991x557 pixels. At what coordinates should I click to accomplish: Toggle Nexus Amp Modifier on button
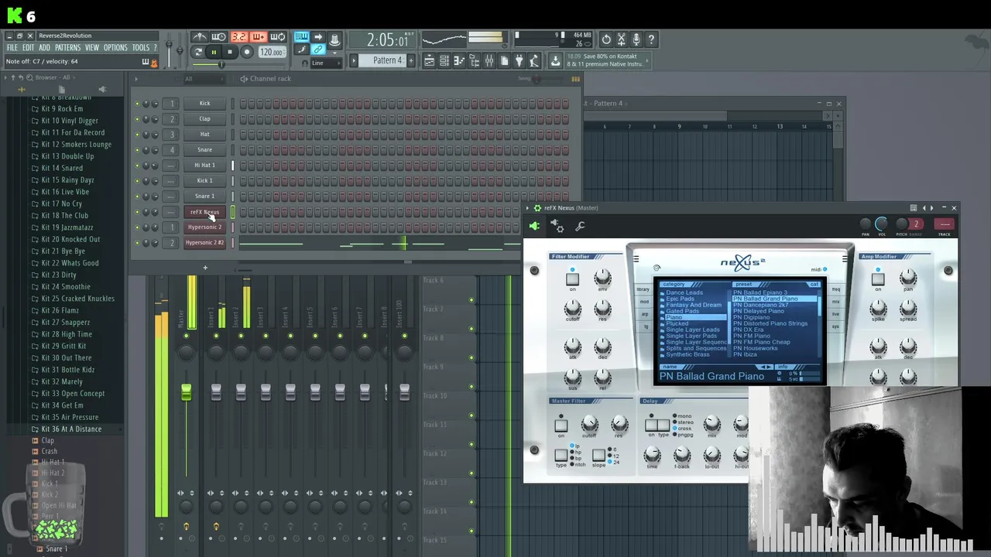coord(877,279)
